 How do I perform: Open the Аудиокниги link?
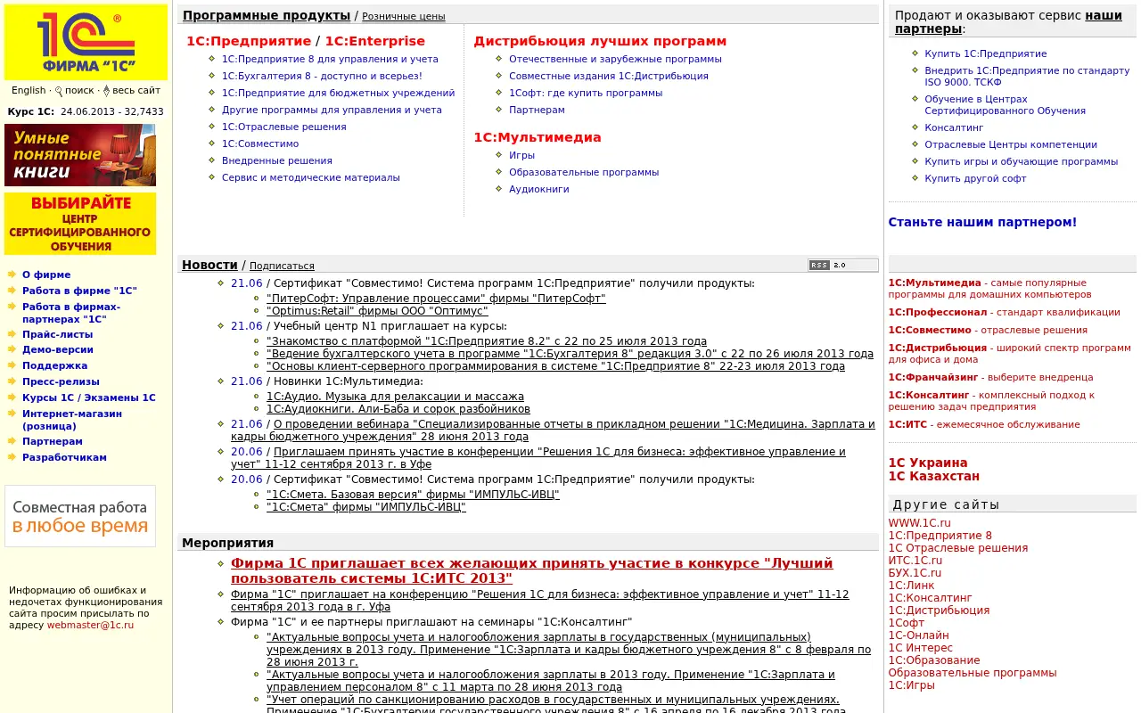pos(539,189)
